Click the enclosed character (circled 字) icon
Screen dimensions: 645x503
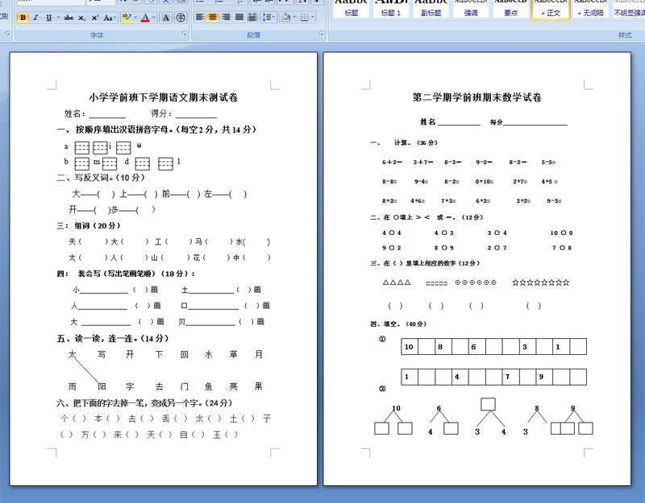(x=180, y=18)
